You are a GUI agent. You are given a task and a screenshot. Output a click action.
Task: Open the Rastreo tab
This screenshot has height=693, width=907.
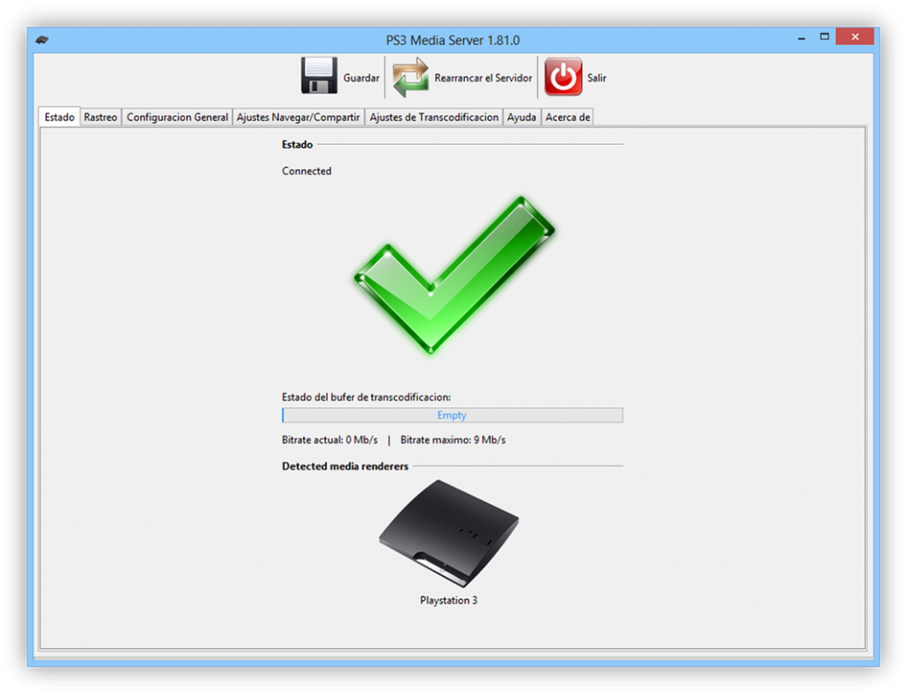(100, 117)
